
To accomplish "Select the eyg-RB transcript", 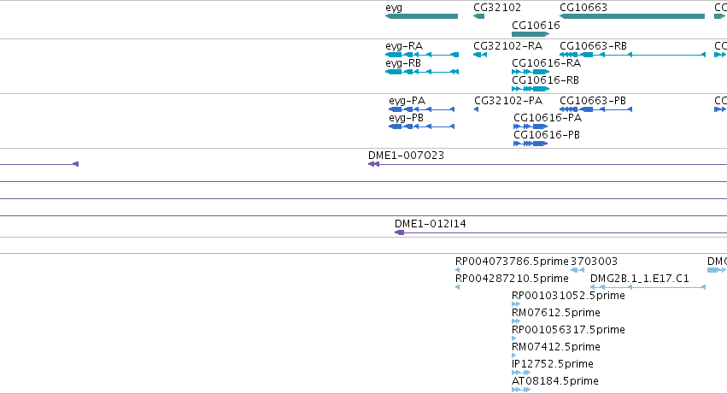I will click(422, 72).
